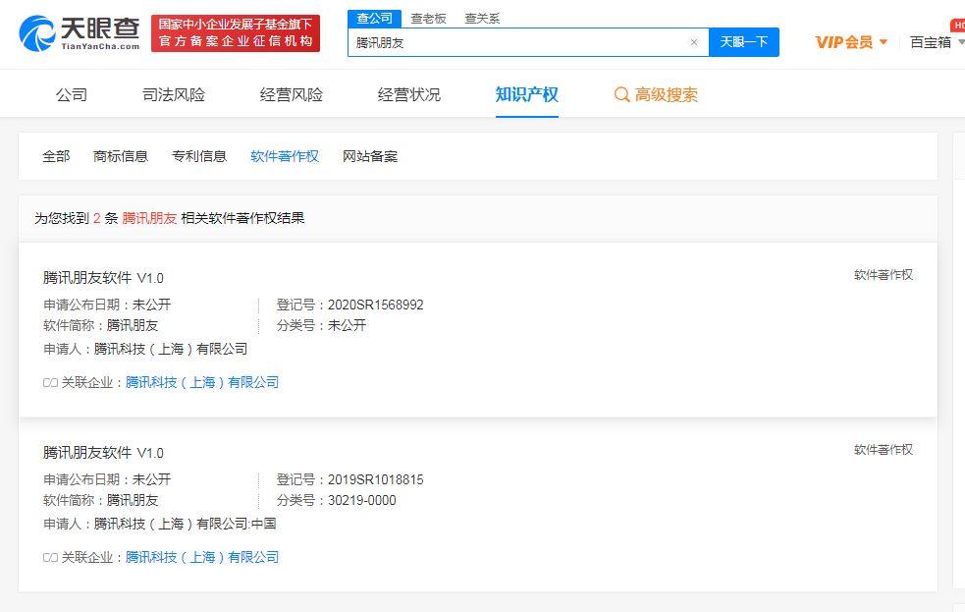Image resolution: width=965 pixels, height=612 pixels.
Task: Switch to the 网站备案 tab
Action: [368, 155]
